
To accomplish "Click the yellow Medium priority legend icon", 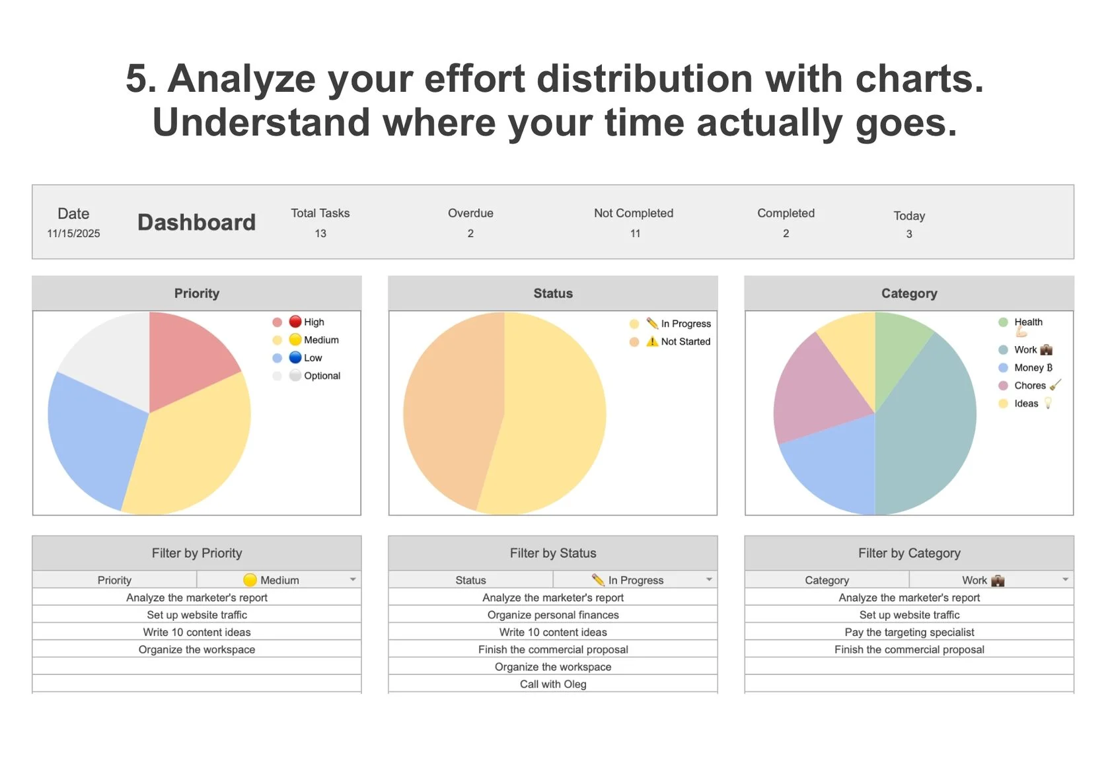I will tap(295, 339).
